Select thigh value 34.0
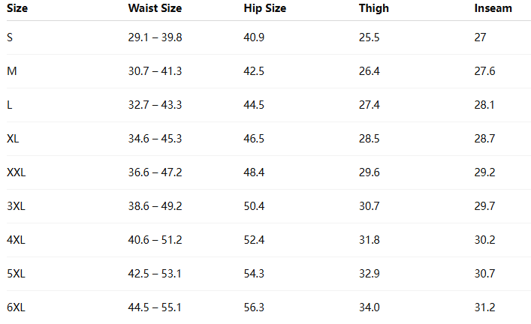 (370, 307)
